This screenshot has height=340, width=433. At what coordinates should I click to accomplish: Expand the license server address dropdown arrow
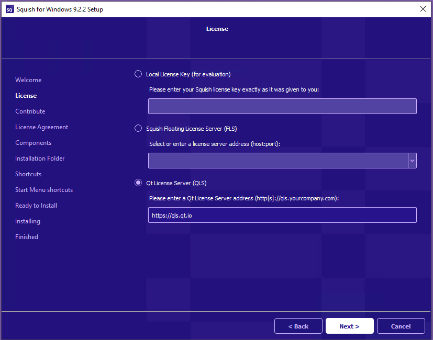(x=412, y=161)
